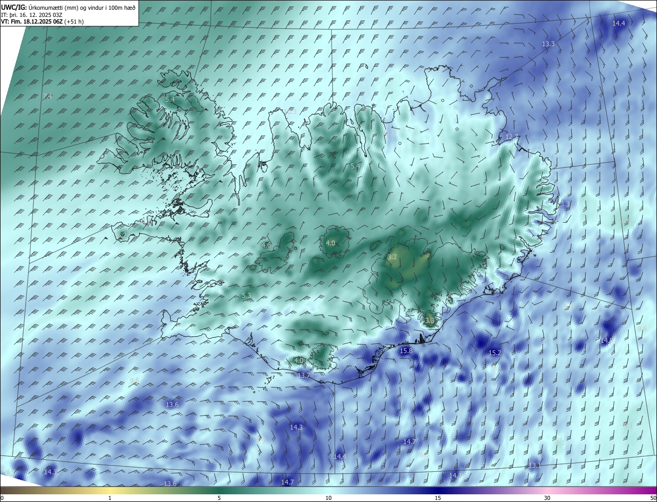
Task: Click the 5.3 value label on the map
Action: point(246,296)
